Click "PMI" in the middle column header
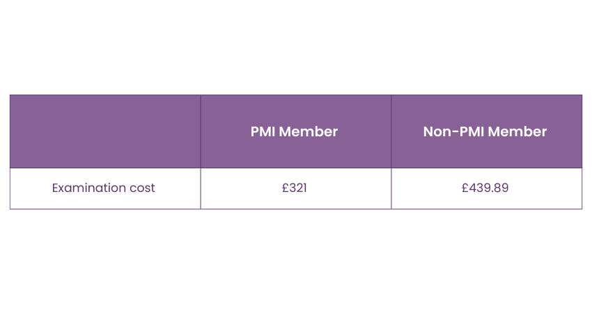 point(263,131)
